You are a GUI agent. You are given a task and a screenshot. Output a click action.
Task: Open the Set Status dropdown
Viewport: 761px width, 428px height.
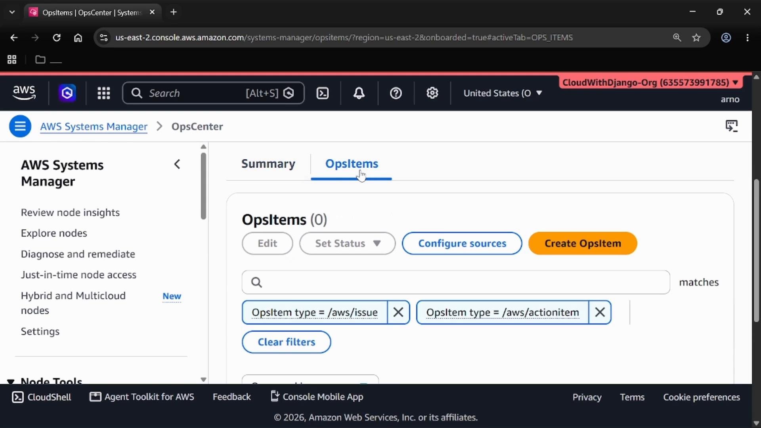click(x=348, y=243)
